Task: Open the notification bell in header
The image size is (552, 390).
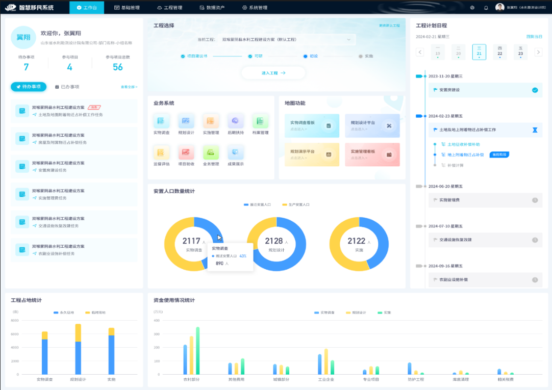Action: pos(486,8)
